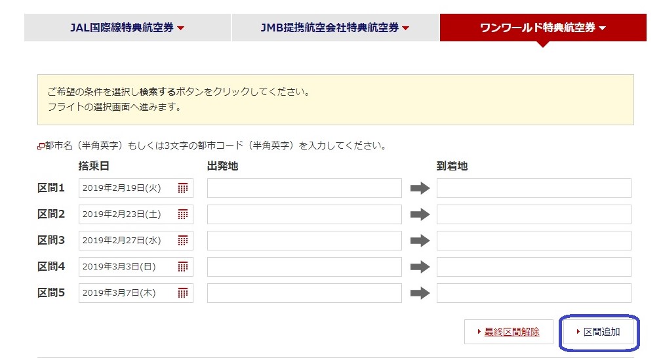Expand dropdown arrow on ワンワールド特典航空券 tab
The width and height of the screenshot is (661, 358).
tap(603, 28)
